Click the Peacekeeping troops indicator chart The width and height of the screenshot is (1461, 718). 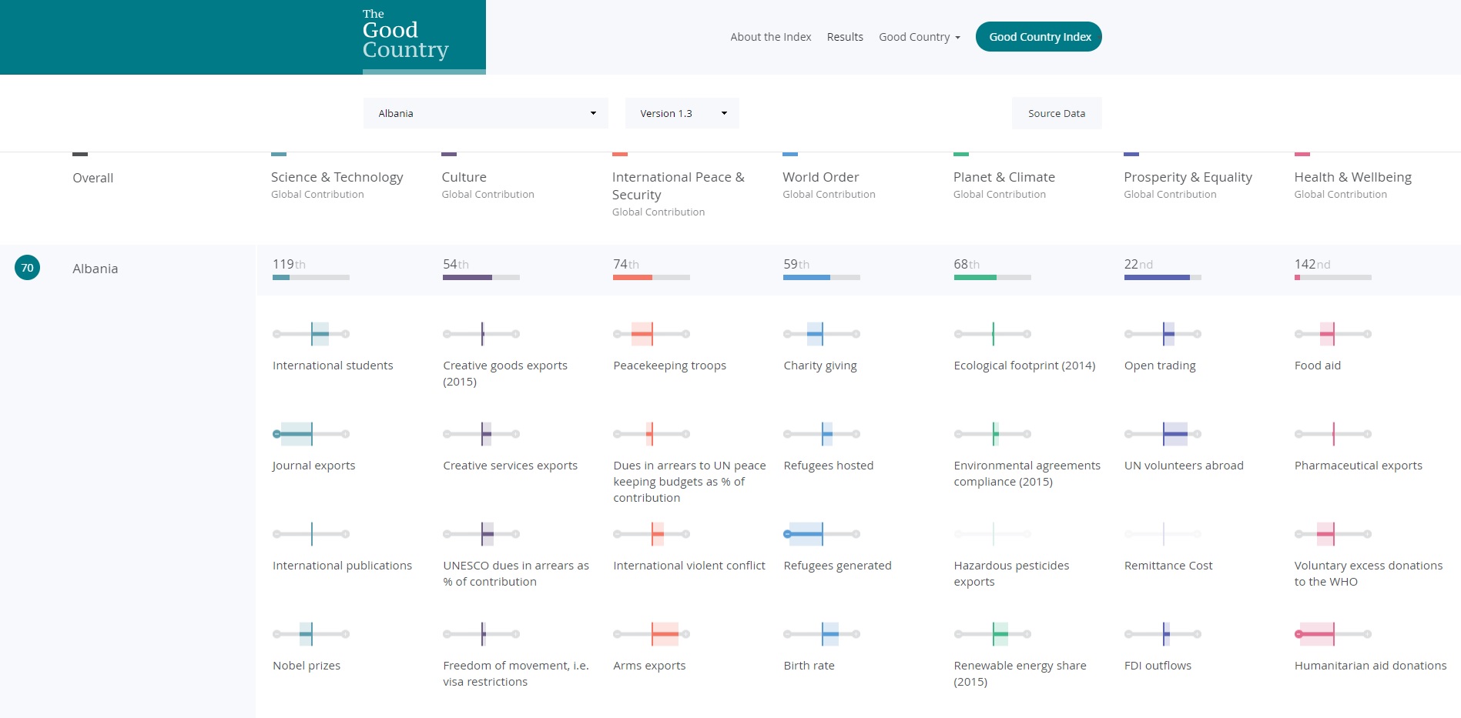pyautogui.click(x=652, y=334)
